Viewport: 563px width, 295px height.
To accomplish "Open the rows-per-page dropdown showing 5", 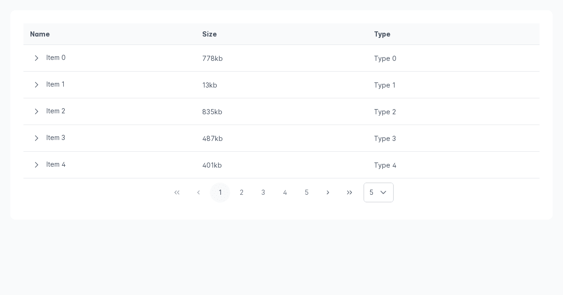I will point(379,192).
